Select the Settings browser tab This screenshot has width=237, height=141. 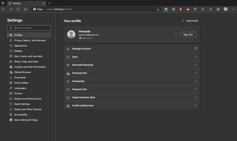[27, 3]
